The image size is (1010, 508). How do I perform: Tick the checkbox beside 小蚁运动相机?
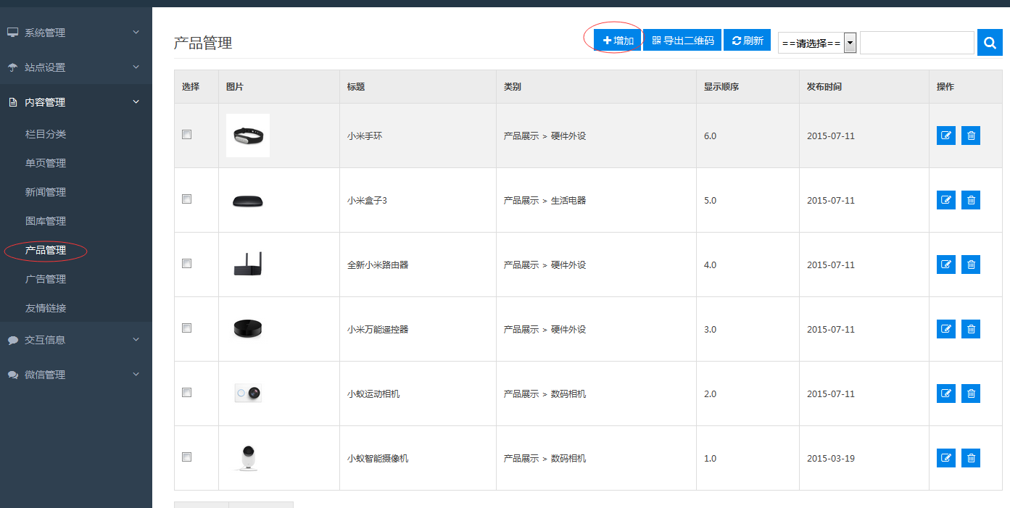tap(187, 393)
